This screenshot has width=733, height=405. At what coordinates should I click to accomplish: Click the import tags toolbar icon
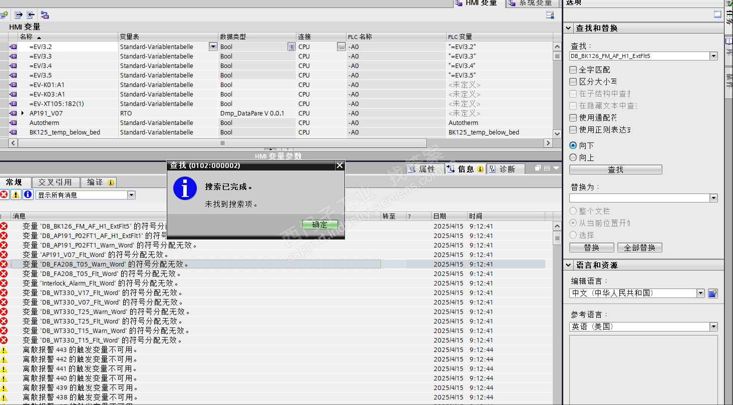tap(31, 15)
